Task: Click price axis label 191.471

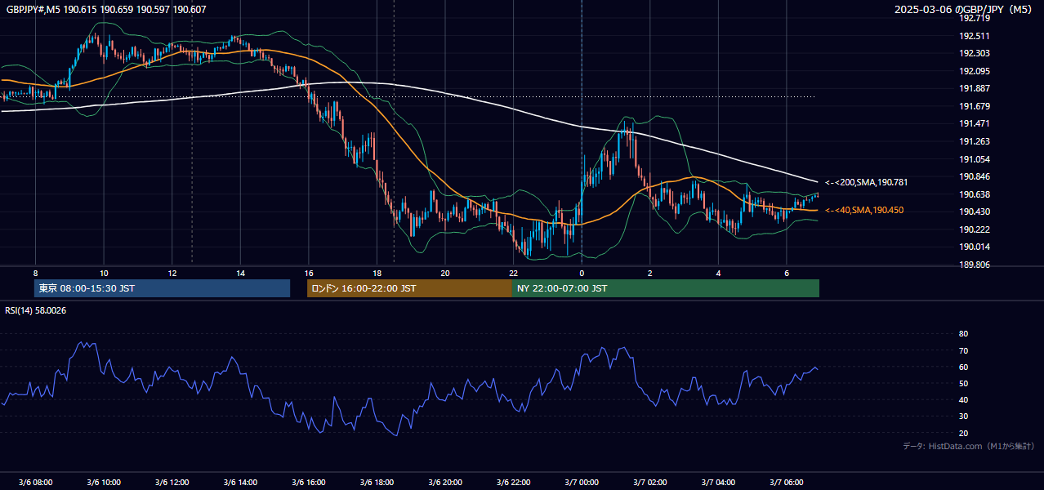Action: pyautogui.click(x=975, y=123)
